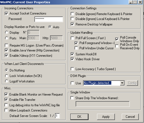144x123 pixels.
Task: Choose Logoff Workstation radio button
Action: pos(7,81)
